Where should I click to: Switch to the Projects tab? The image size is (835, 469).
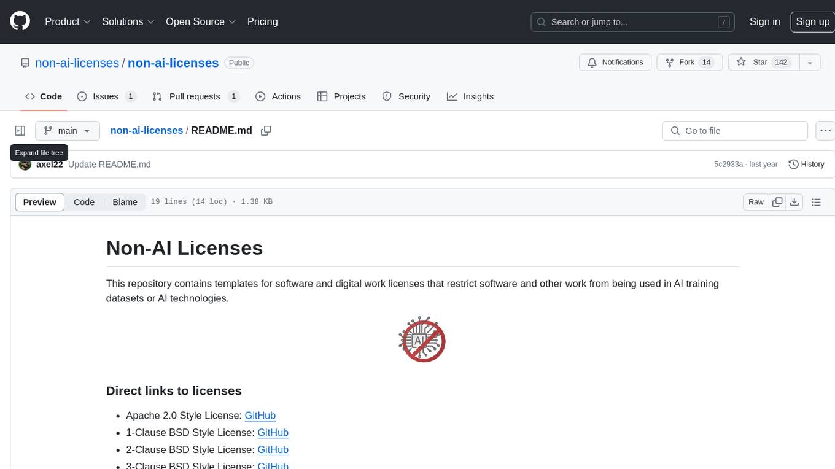click(341, 96)
